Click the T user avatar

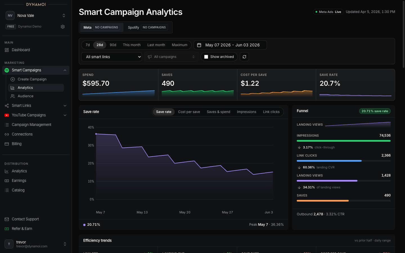coord(9,244)
